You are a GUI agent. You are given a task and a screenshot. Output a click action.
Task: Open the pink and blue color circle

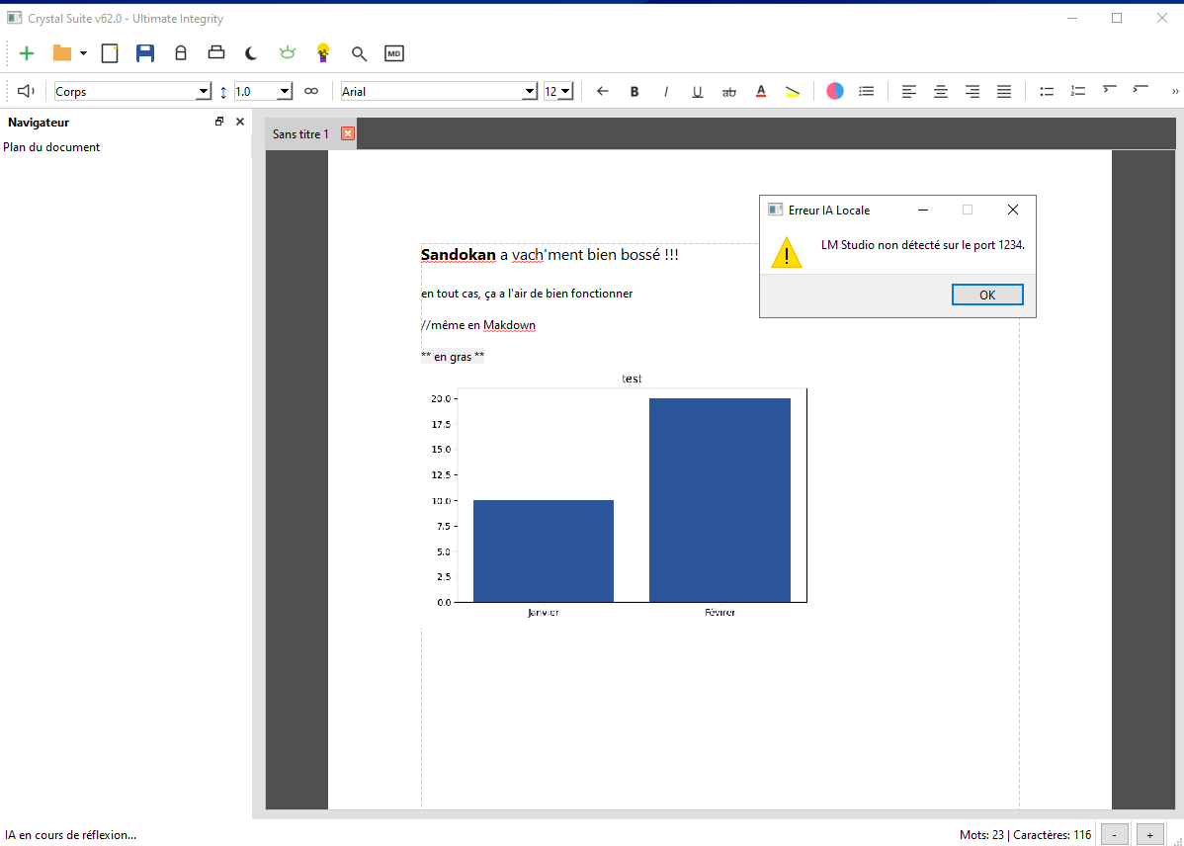coord(835,91)
